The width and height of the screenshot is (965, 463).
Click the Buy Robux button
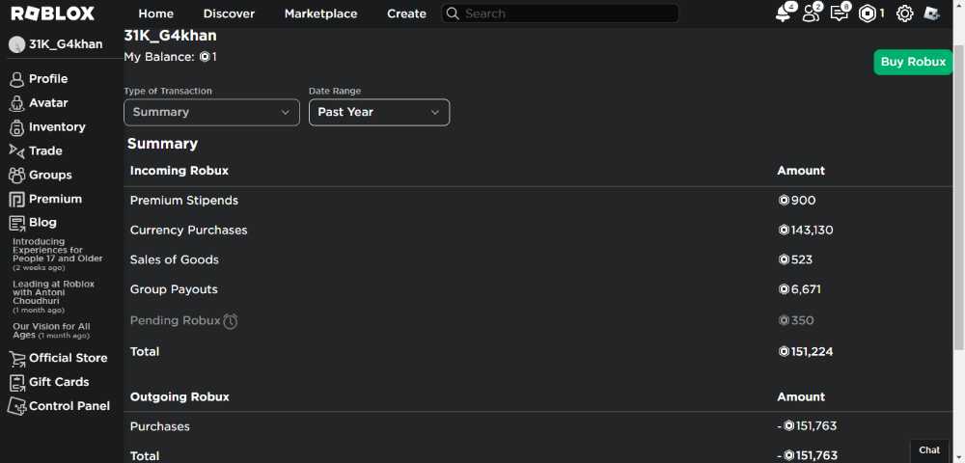coord(913,62)
